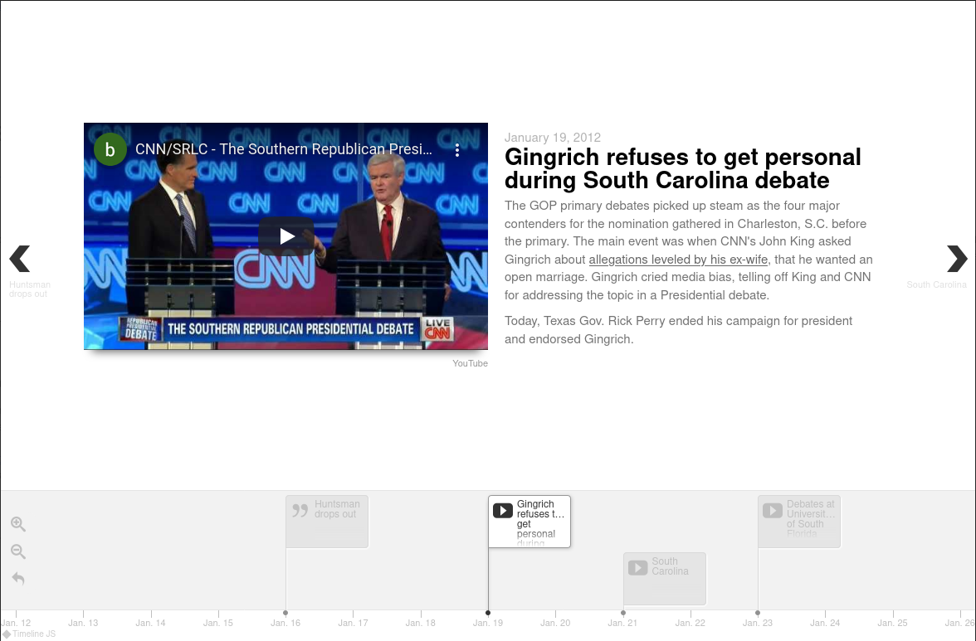Click 'South Carolina' label under next arrow
Screen dimensions: 976x641
[x=937, y=284]
